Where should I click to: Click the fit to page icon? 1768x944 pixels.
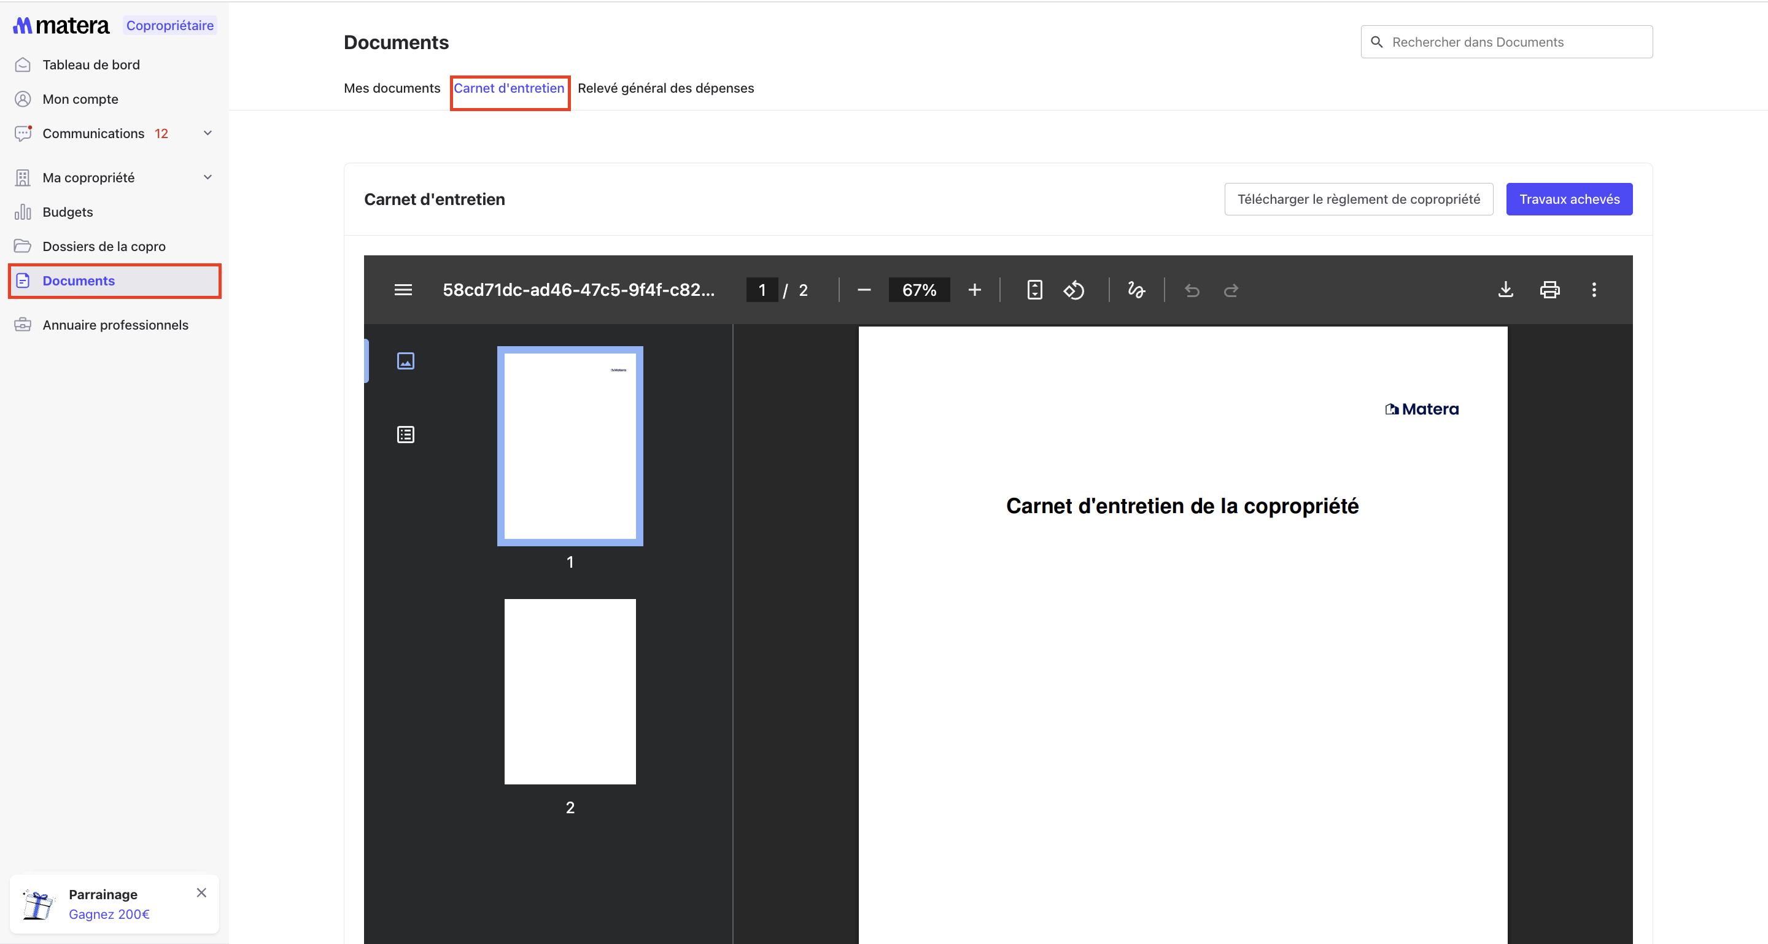coord(1034,290)
